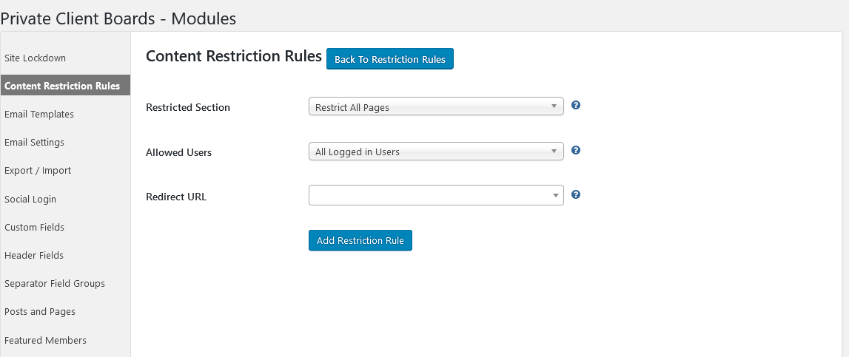Select Posts and Pages module
Viewport: 849px width, 357px height.
pyautogui.click(x=40, y=311)
